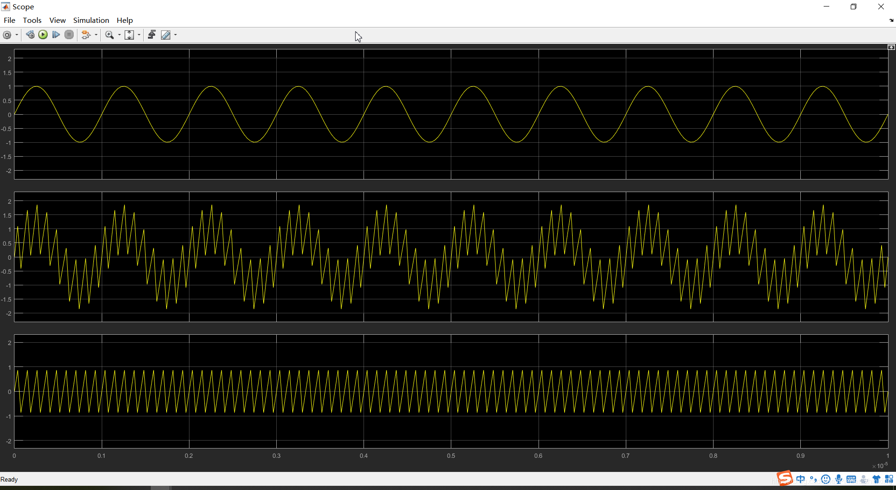Open Scope configuration properties gear
The width and height of the screenshot is (896, 490).
click(x=7, y=35)
